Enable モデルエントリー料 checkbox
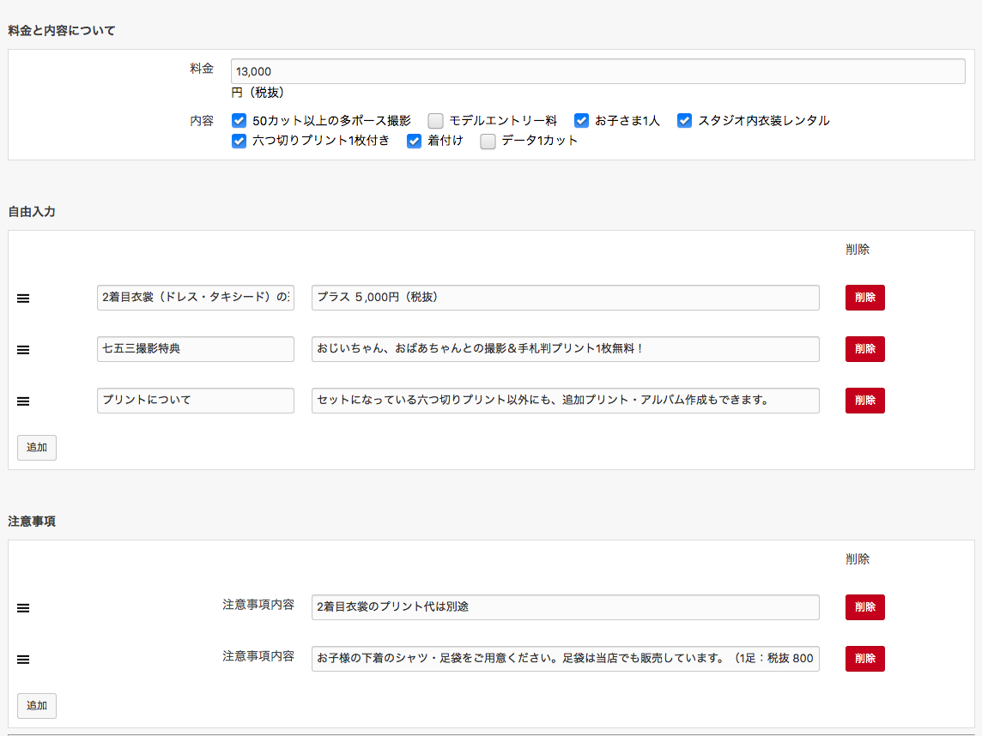The image size is (982, 736). (436, 121)
